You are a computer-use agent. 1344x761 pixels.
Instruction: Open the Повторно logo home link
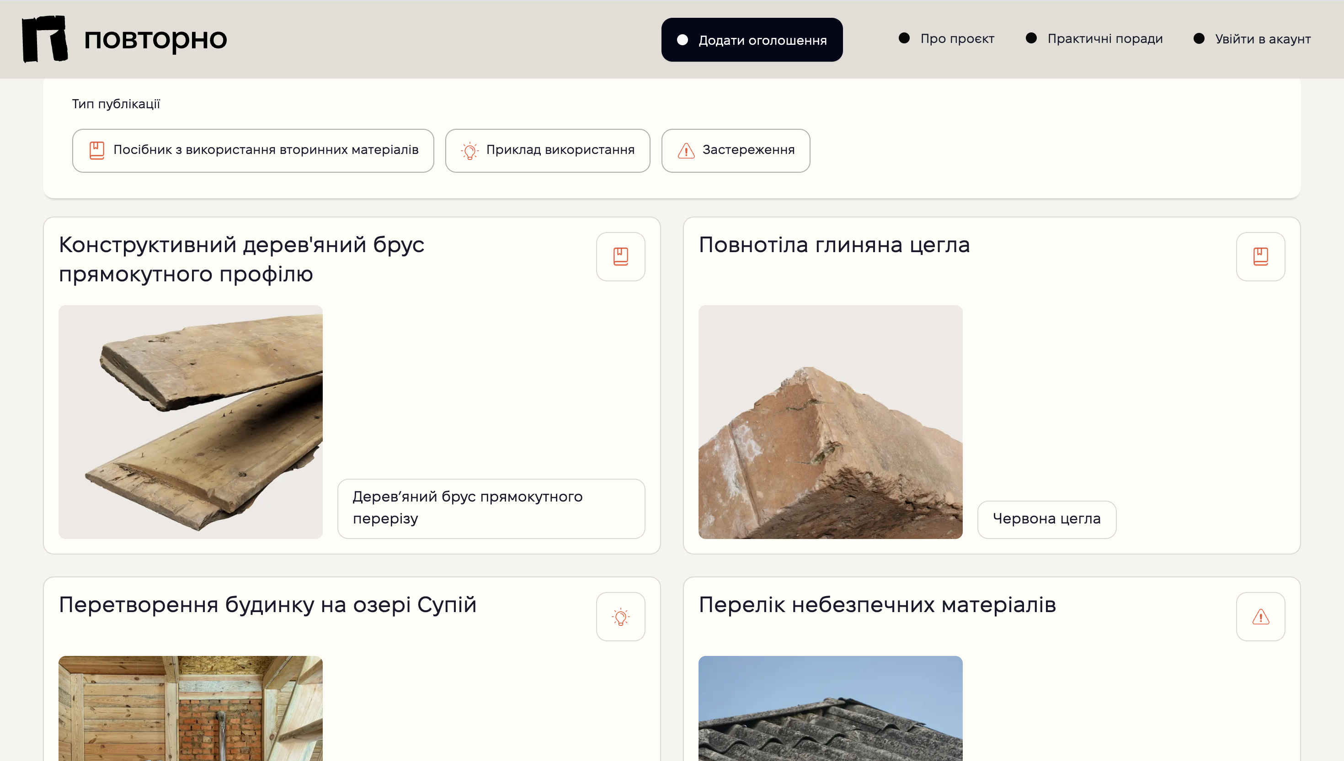click(124, 39)
